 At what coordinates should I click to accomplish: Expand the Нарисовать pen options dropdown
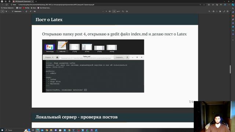(x=23, y=11)
